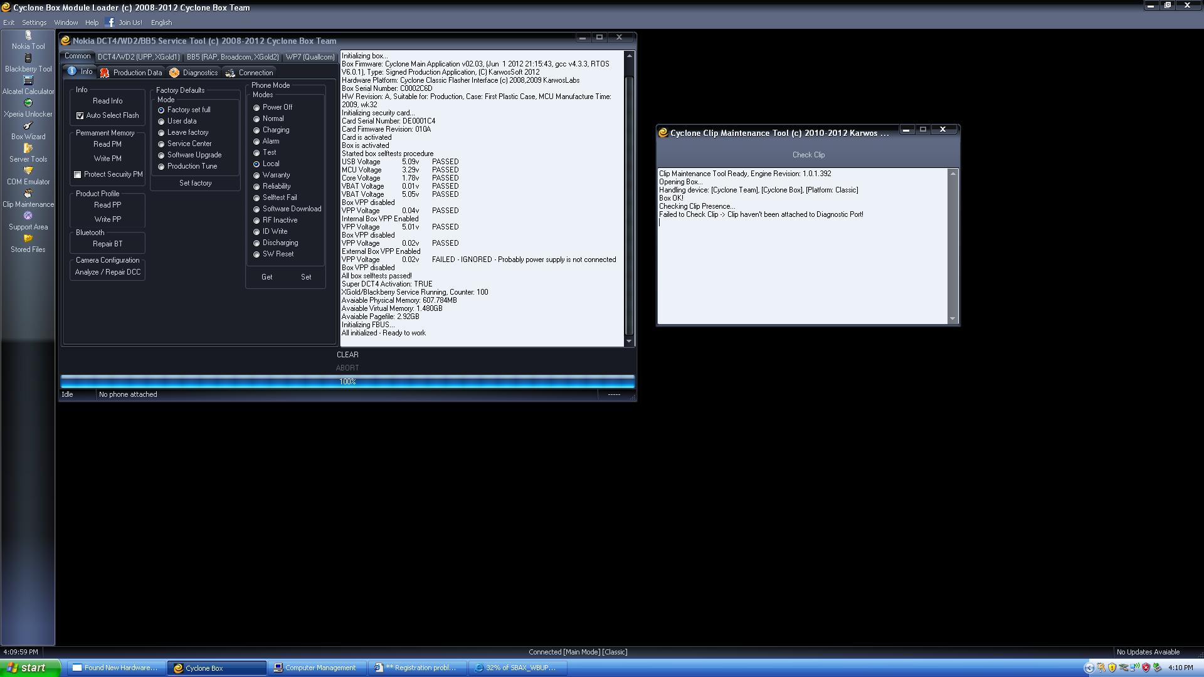Select Software Upgrade factory mode
The width and height of the screenshot is (1204, 677).
[x=161, y=155]
